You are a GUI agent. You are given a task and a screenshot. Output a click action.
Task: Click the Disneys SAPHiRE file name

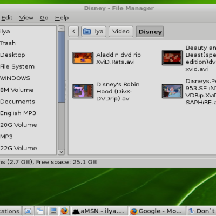[200, 92]
